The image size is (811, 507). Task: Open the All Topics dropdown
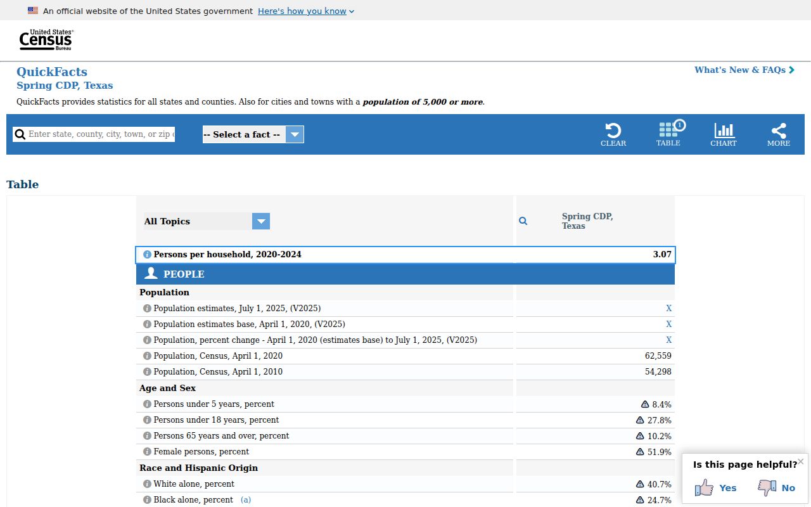click(207, 221)
